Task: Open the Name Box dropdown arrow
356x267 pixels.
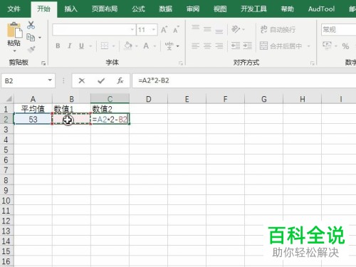Action: click(50, 80)
